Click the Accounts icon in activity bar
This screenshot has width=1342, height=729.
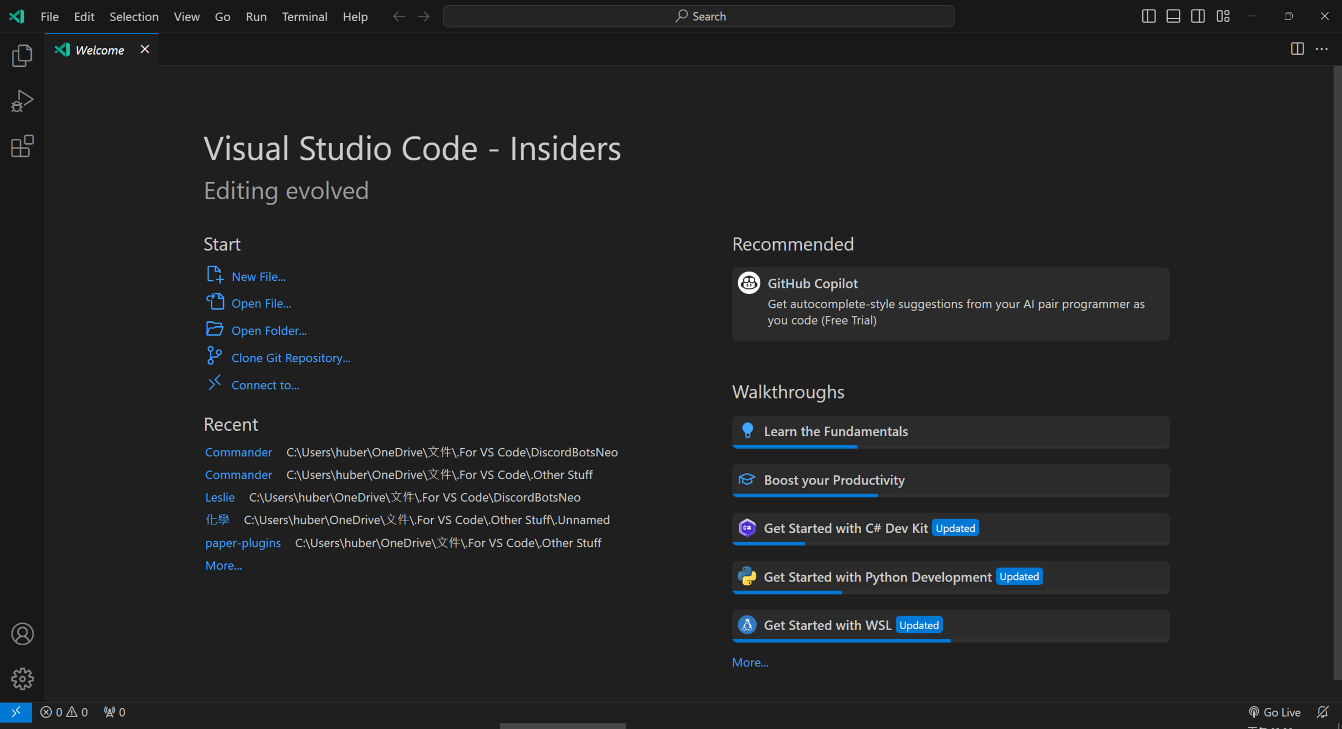(22, 634)
